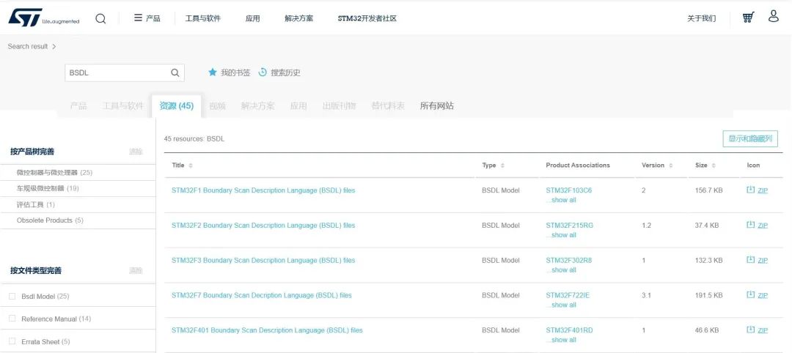This screenshot has width=792, height=353.
Task: Open STM32F1 Boundary Scan Description Language link
Action: 263,190
